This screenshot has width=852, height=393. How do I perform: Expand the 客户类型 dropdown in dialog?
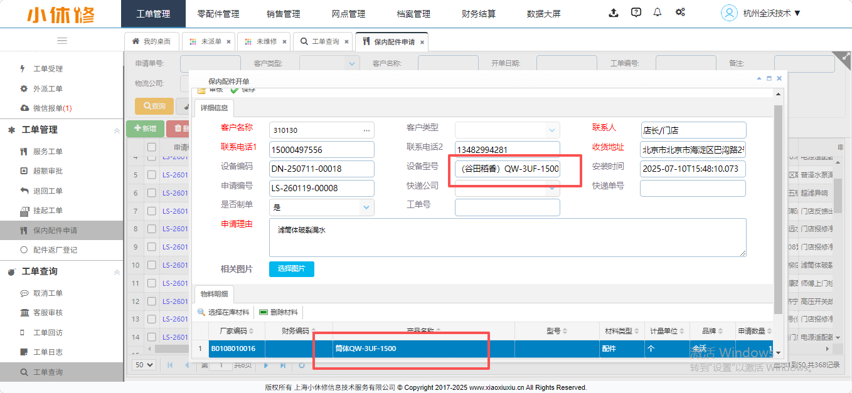coord(551,130)
